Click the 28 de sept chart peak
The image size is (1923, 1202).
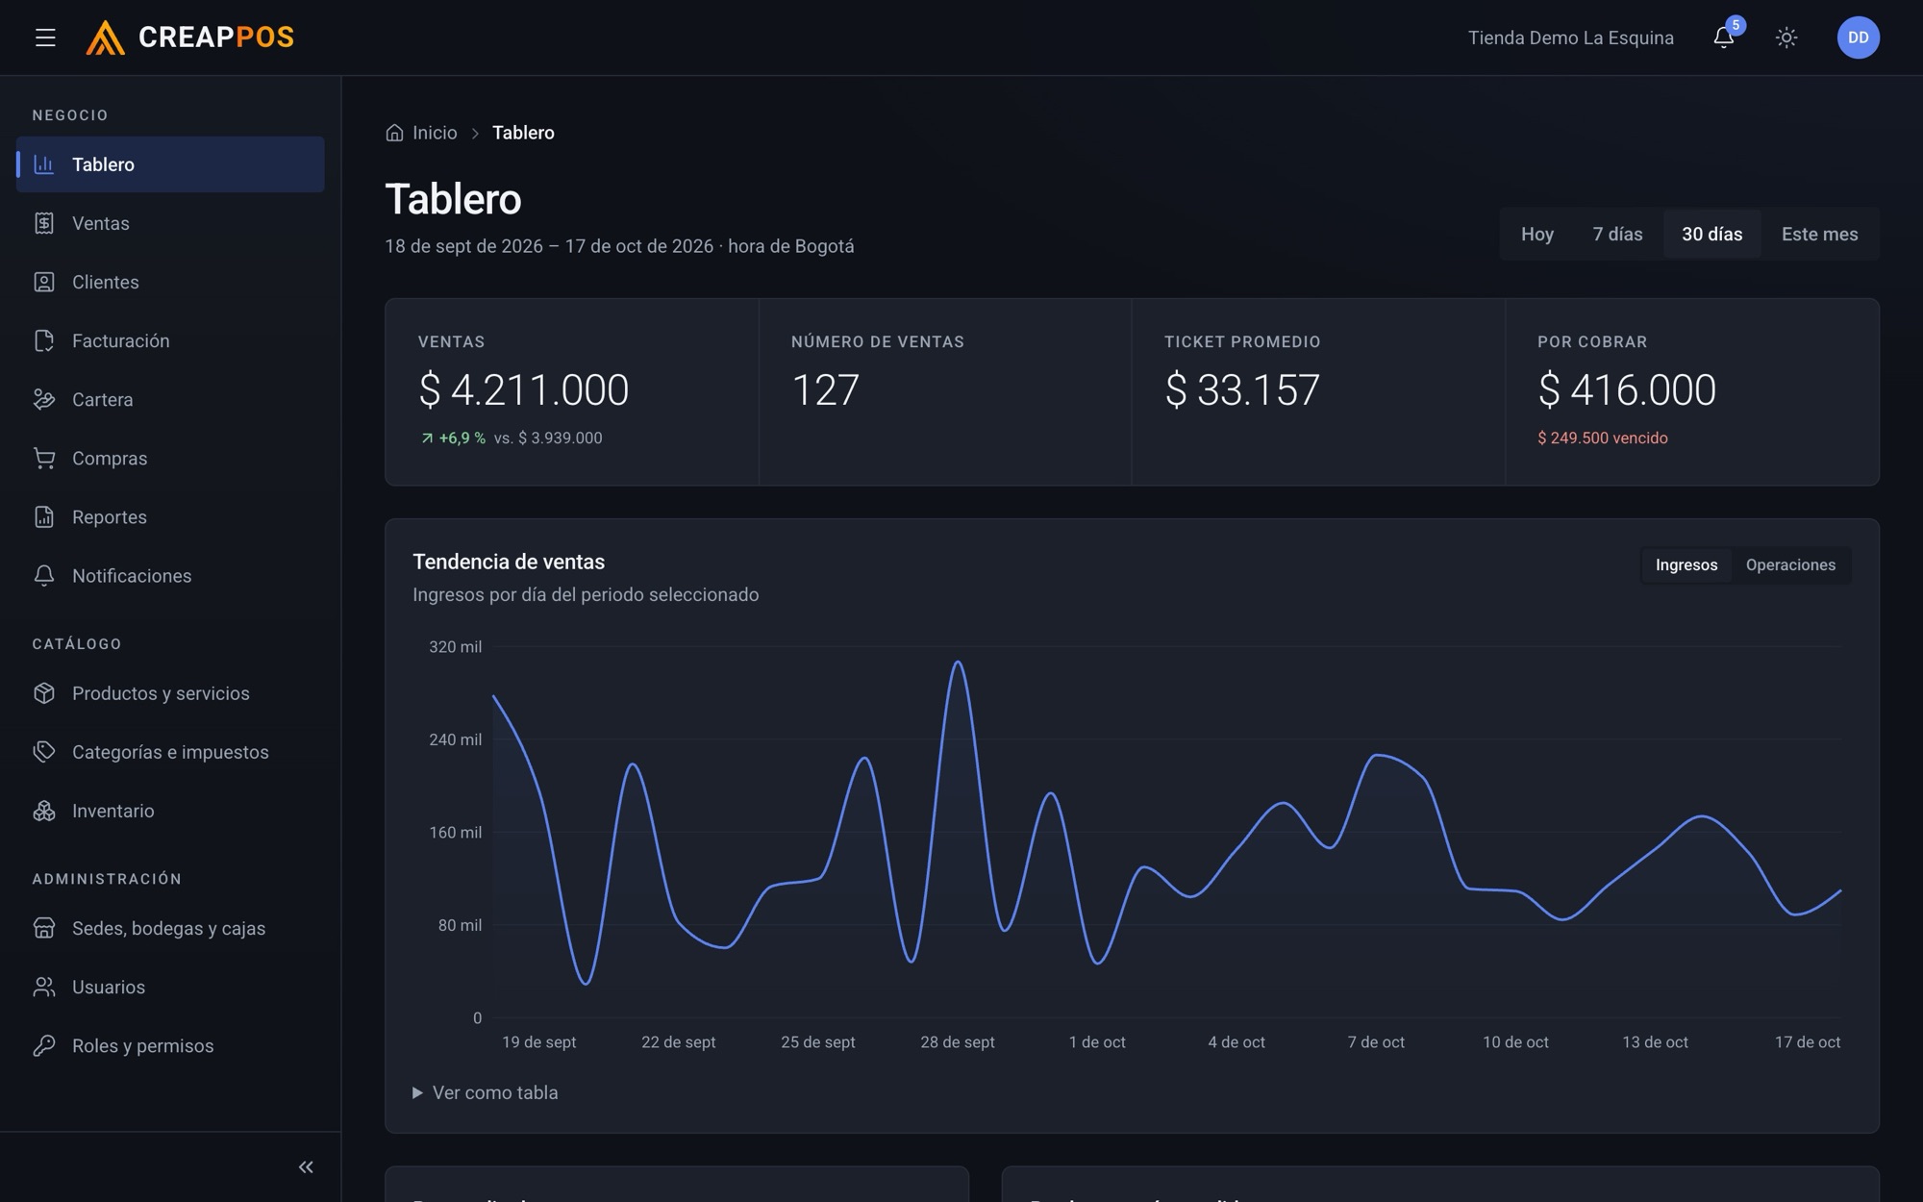tap(958, 663)
